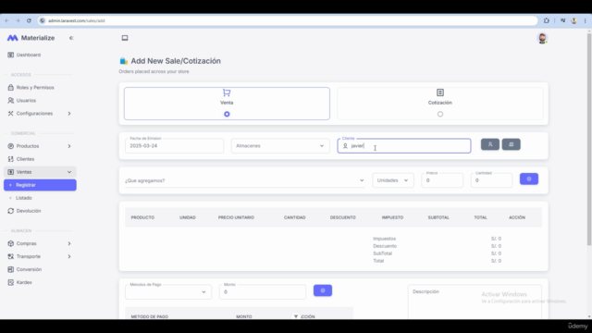
Task: Reload the page with the browser refresh icon
Action: coord(29,20)
